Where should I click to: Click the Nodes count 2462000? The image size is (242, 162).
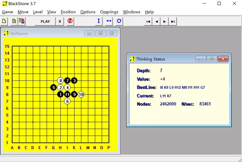click(x=168, y=104)
